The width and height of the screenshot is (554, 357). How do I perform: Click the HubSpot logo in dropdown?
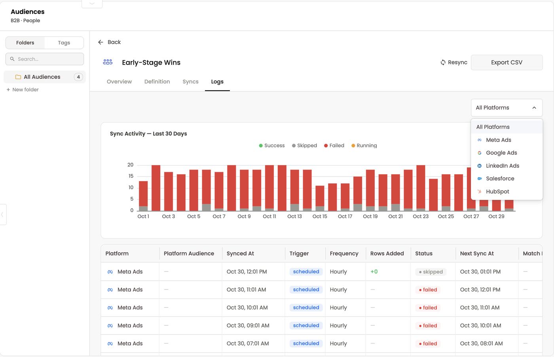coord(480,192)
